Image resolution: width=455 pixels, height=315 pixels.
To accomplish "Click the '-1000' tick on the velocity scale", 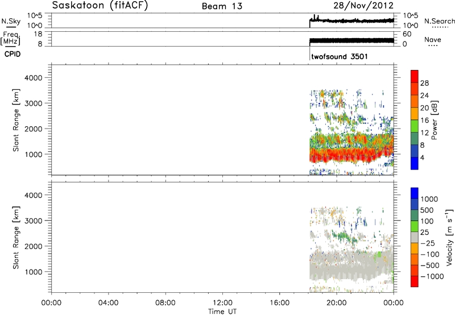I will [432, 276].
